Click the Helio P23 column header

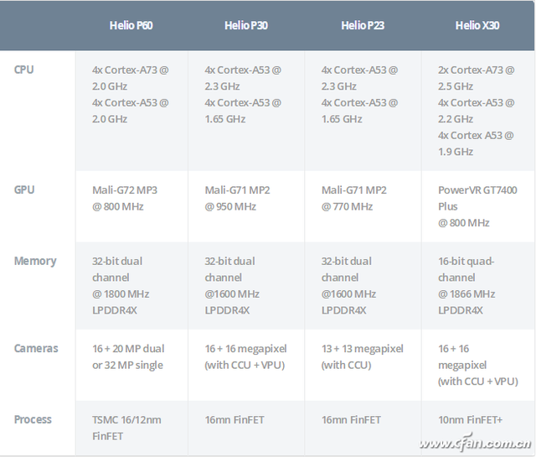363,26
